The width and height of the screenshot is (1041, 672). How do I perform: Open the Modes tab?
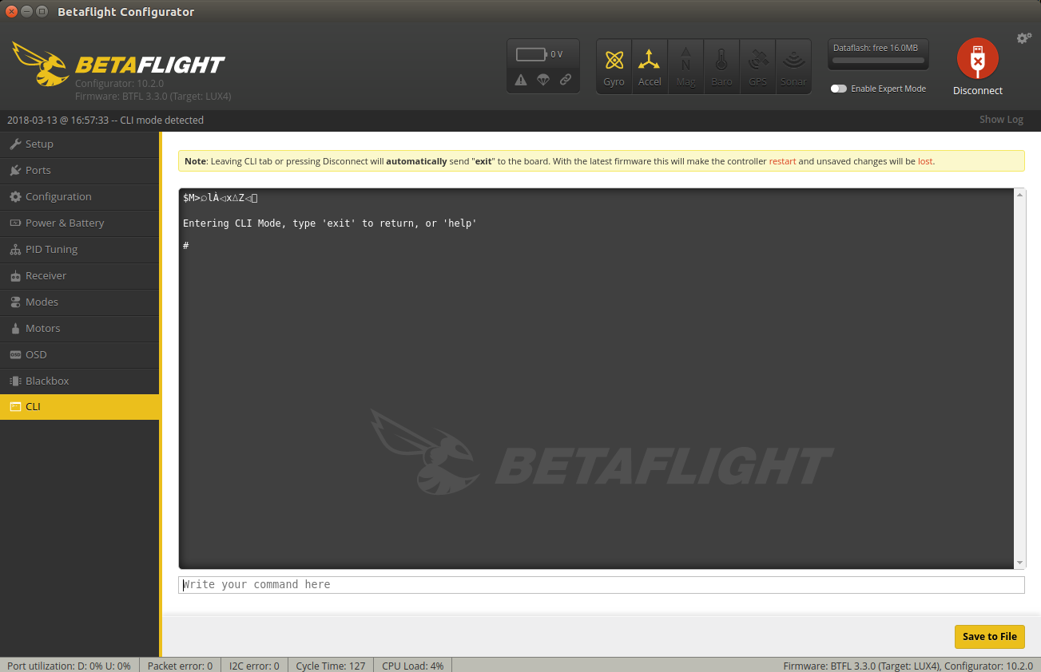click(80, 302)
